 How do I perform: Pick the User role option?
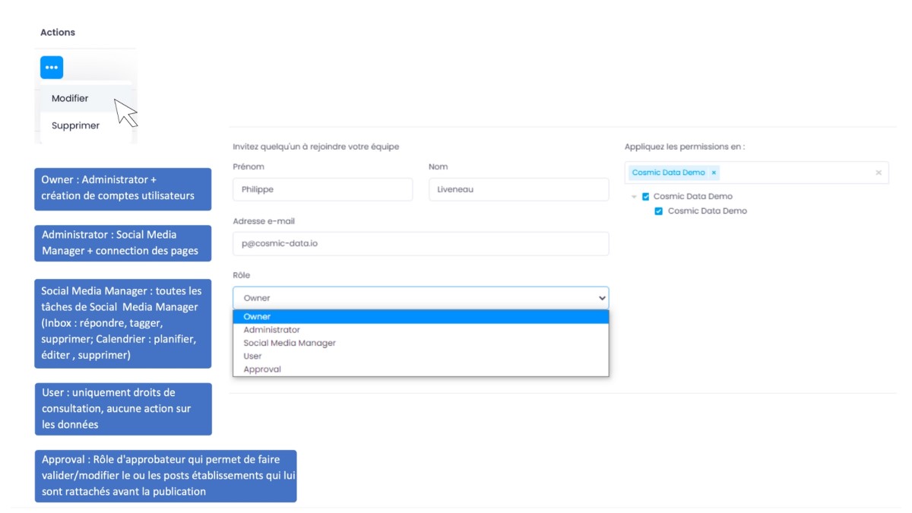pos(252,356)
